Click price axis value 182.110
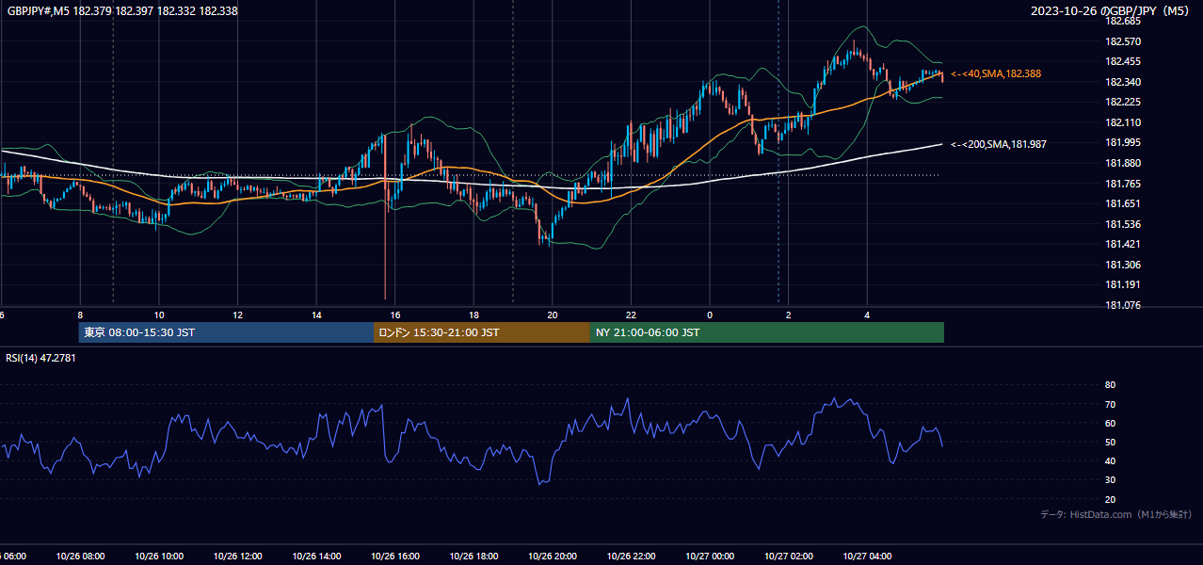Image resolution: width=1203 pixels, height=565 pixels. tap(1124, 122)
